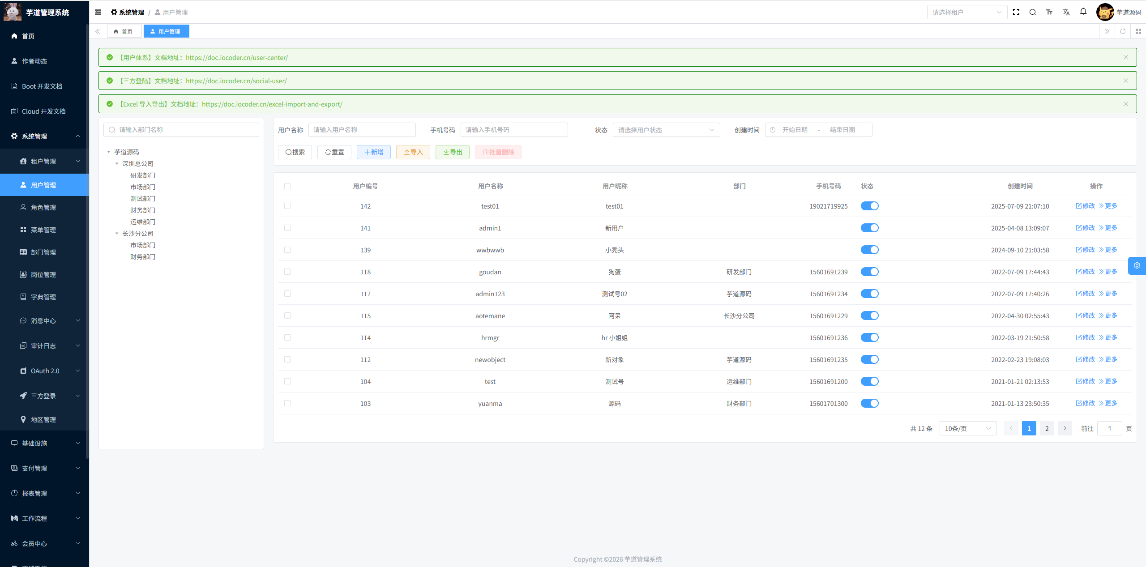This screenshot has height=567, width=1146.
Task: Open the language translation icon
Action: [1066, 12]
